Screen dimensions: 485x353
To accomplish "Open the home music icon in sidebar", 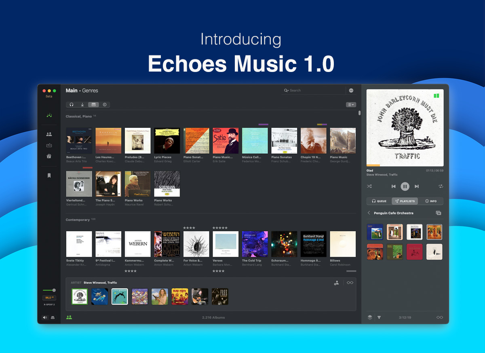I will 49,156.
